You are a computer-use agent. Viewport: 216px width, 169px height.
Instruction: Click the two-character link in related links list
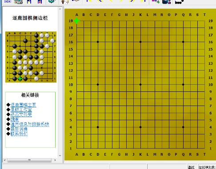point(15,119)
